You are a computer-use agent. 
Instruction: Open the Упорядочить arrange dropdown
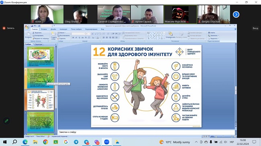point(170,35)
